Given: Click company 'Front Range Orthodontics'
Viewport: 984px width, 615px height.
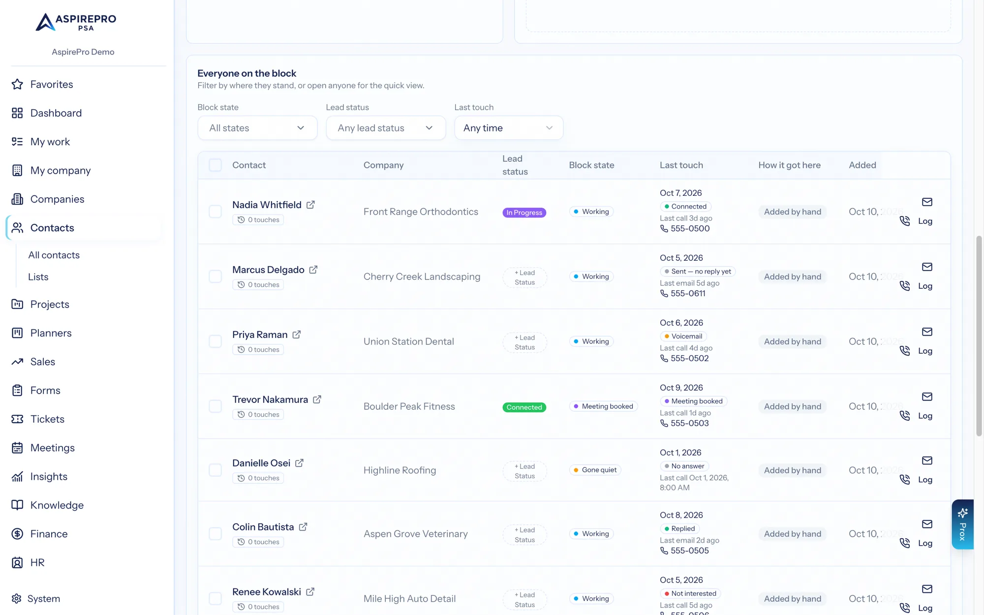Looking at the screenshot, I should point(421,212).
